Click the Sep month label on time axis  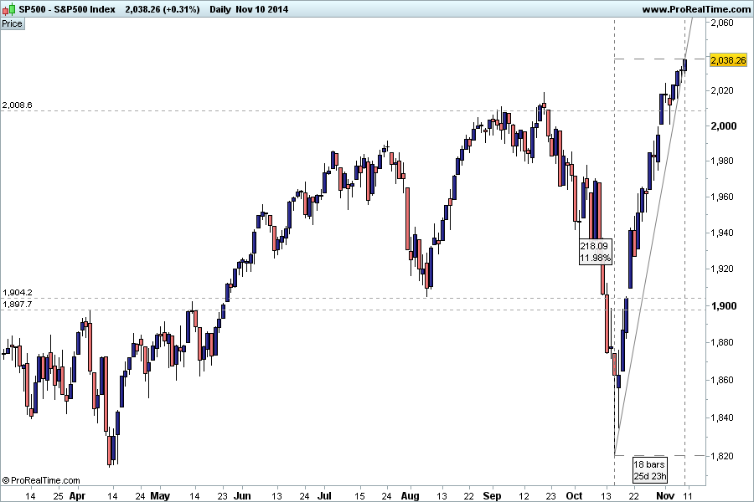493,496
